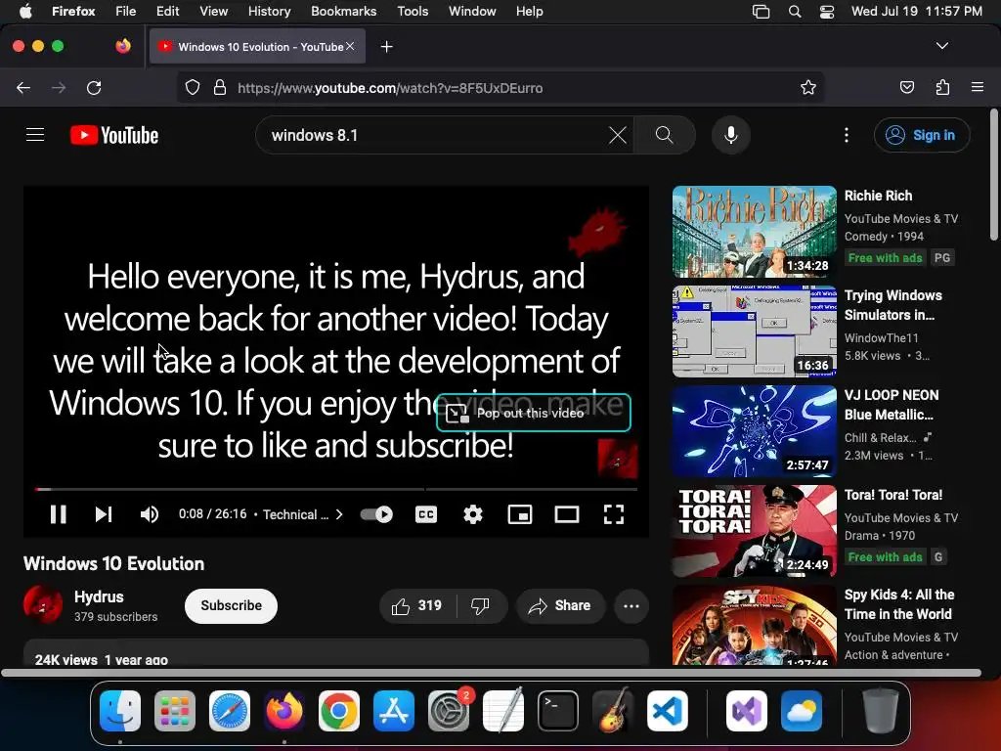Click the horizontal scrollbar
This screenshot has height=751, width=1001.
(491, 673)
